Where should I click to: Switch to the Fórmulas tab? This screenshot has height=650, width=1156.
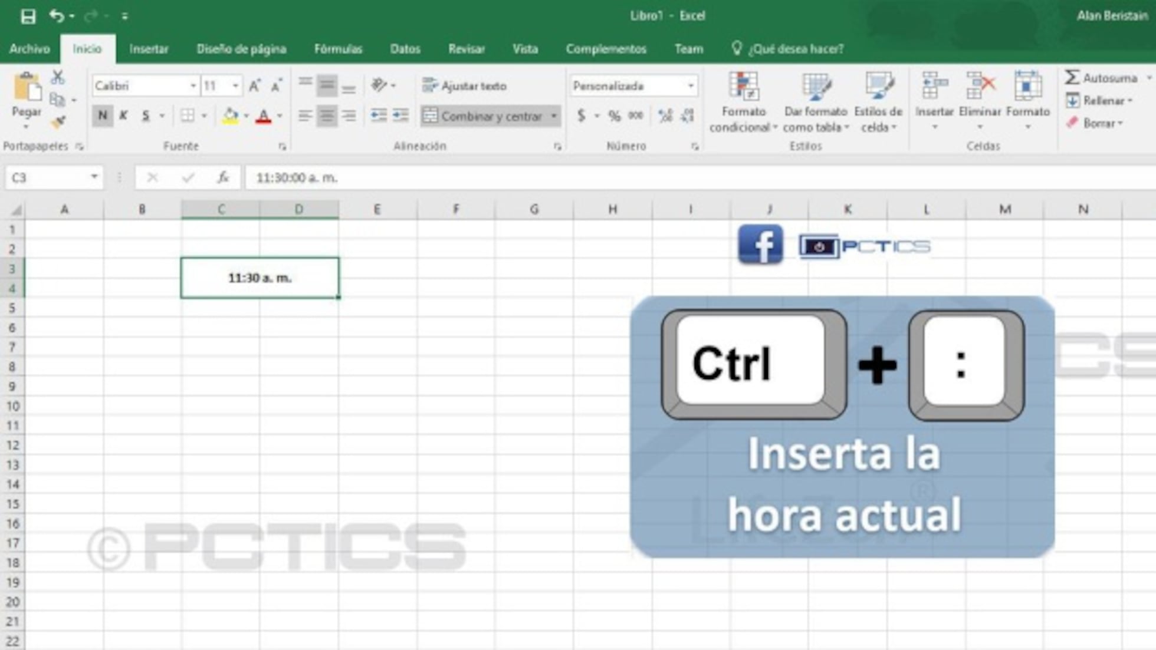[x=338, y=49]
